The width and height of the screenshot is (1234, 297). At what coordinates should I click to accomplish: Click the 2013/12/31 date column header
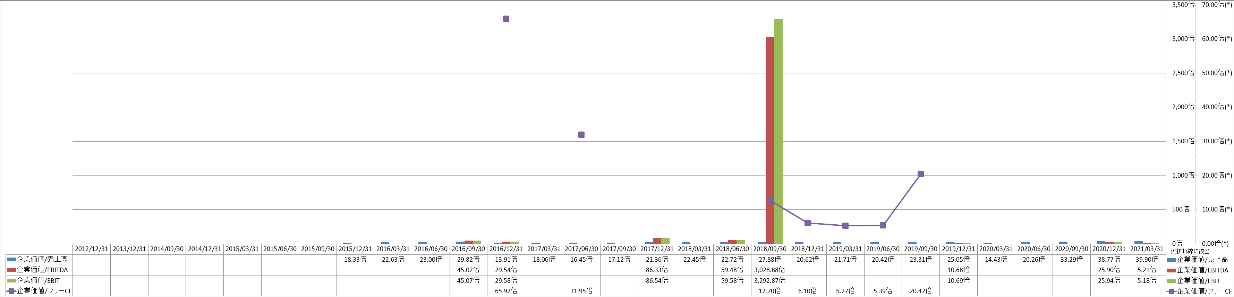click(x=129, y=249)
